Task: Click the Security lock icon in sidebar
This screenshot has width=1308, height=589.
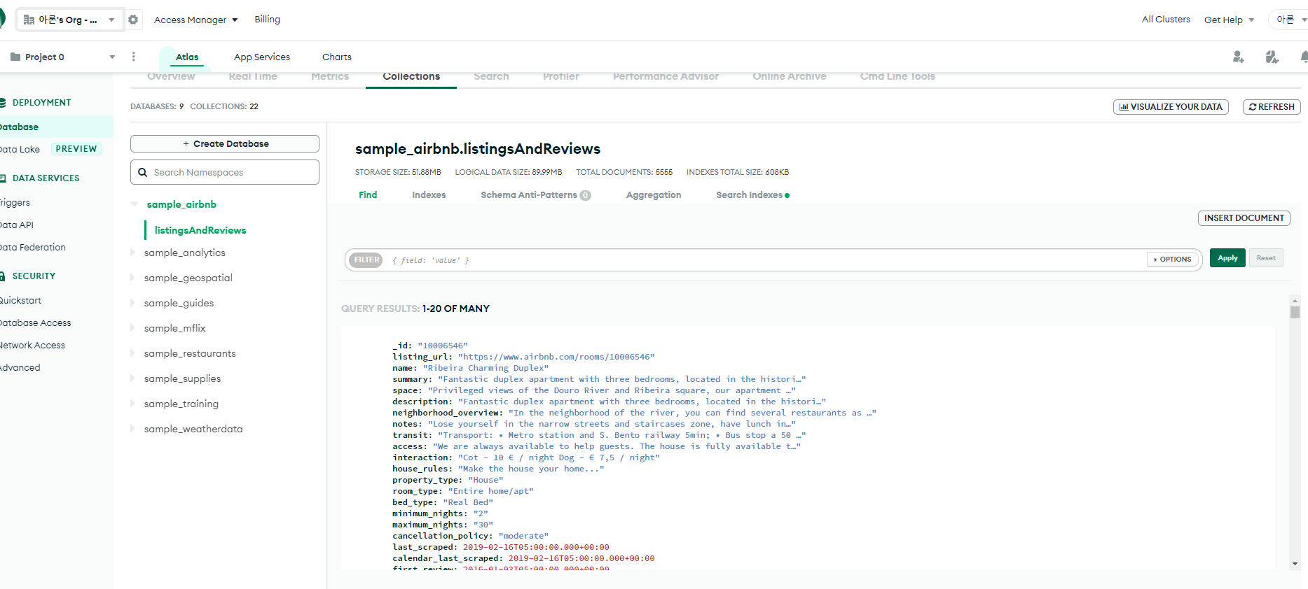Action: 2,276
